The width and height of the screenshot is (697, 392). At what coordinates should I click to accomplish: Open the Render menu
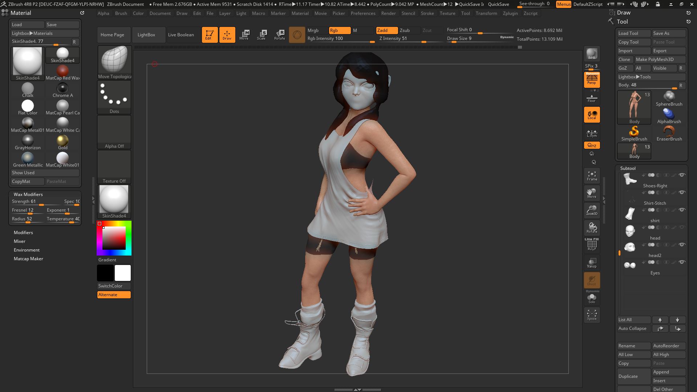coord(388,13)
